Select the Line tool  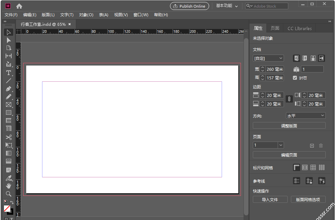9,81
